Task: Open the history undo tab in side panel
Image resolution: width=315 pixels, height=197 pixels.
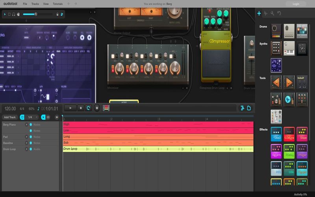Action: 279,13
